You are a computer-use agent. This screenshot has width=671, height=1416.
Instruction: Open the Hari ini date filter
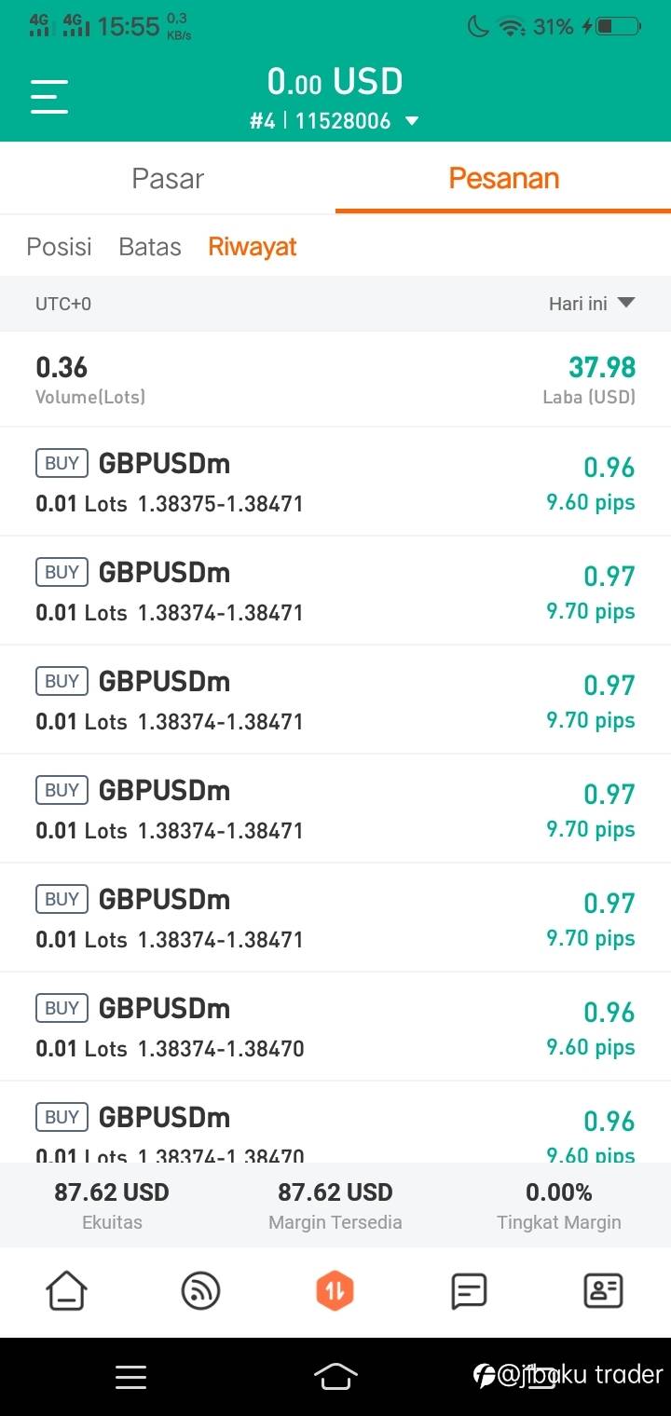point(592,304)
